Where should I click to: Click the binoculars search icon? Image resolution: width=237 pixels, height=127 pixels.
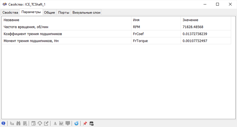click(x=19, y=123)
